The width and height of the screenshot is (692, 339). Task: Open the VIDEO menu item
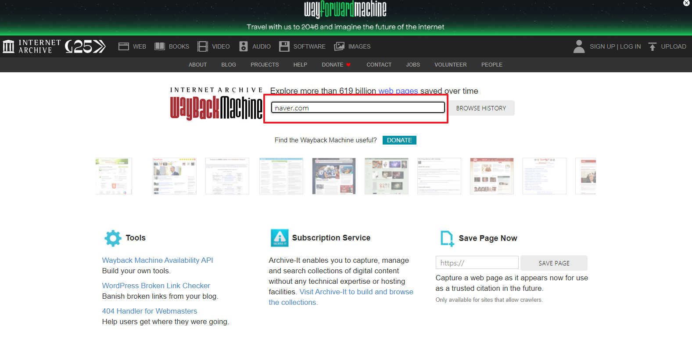click(x=221, y=46)
